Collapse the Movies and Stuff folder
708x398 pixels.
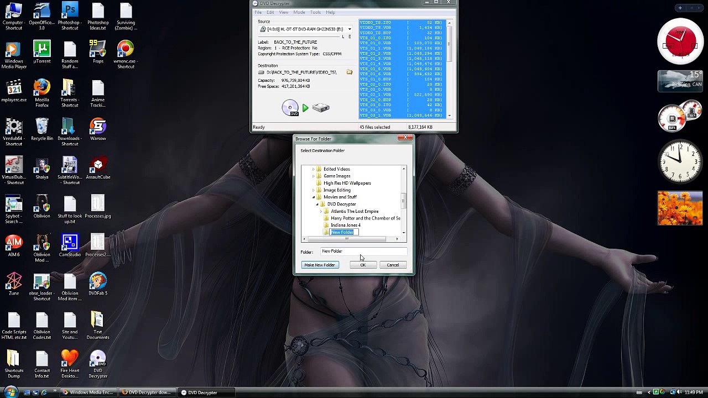click(x=314, y=197)
